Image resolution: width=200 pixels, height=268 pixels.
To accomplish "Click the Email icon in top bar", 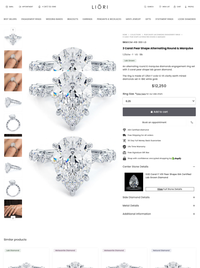I will click(7, 7).
